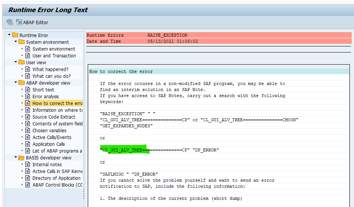
Task: Open the Active Calls/Events node
Action: tap(52, 137)
